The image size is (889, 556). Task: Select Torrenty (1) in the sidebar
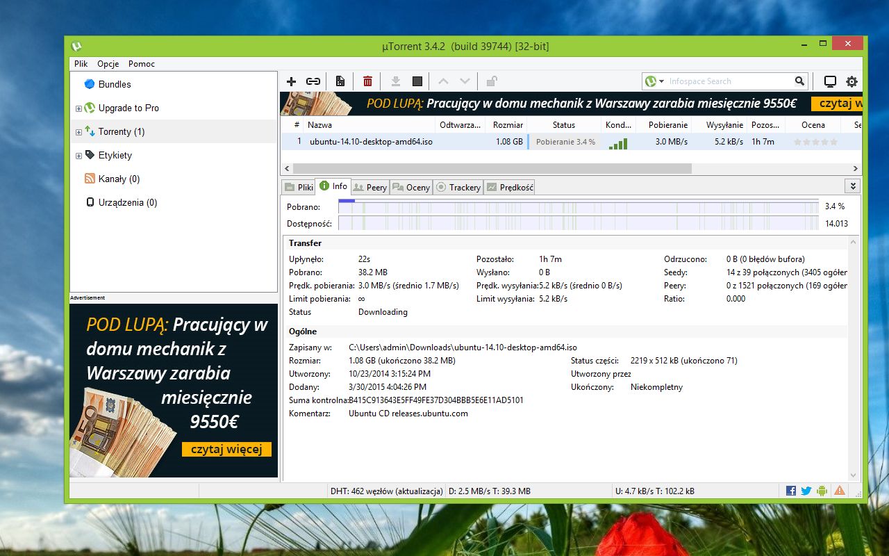pyautogui.click(x=174, y=131)
